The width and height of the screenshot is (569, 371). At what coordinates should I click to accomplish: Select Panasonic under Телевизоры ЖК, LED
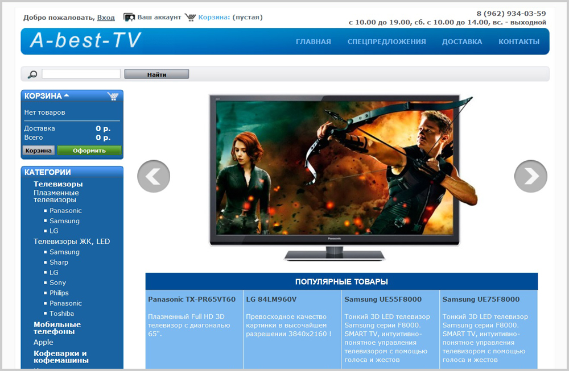(65, 303)
